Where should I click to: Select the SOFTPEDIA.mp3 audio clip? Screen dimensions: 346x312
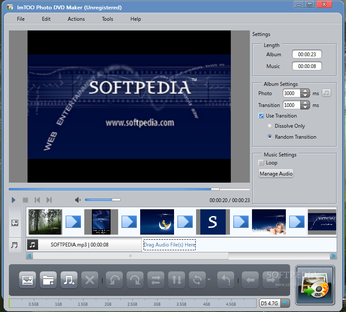tap(84, 245)
